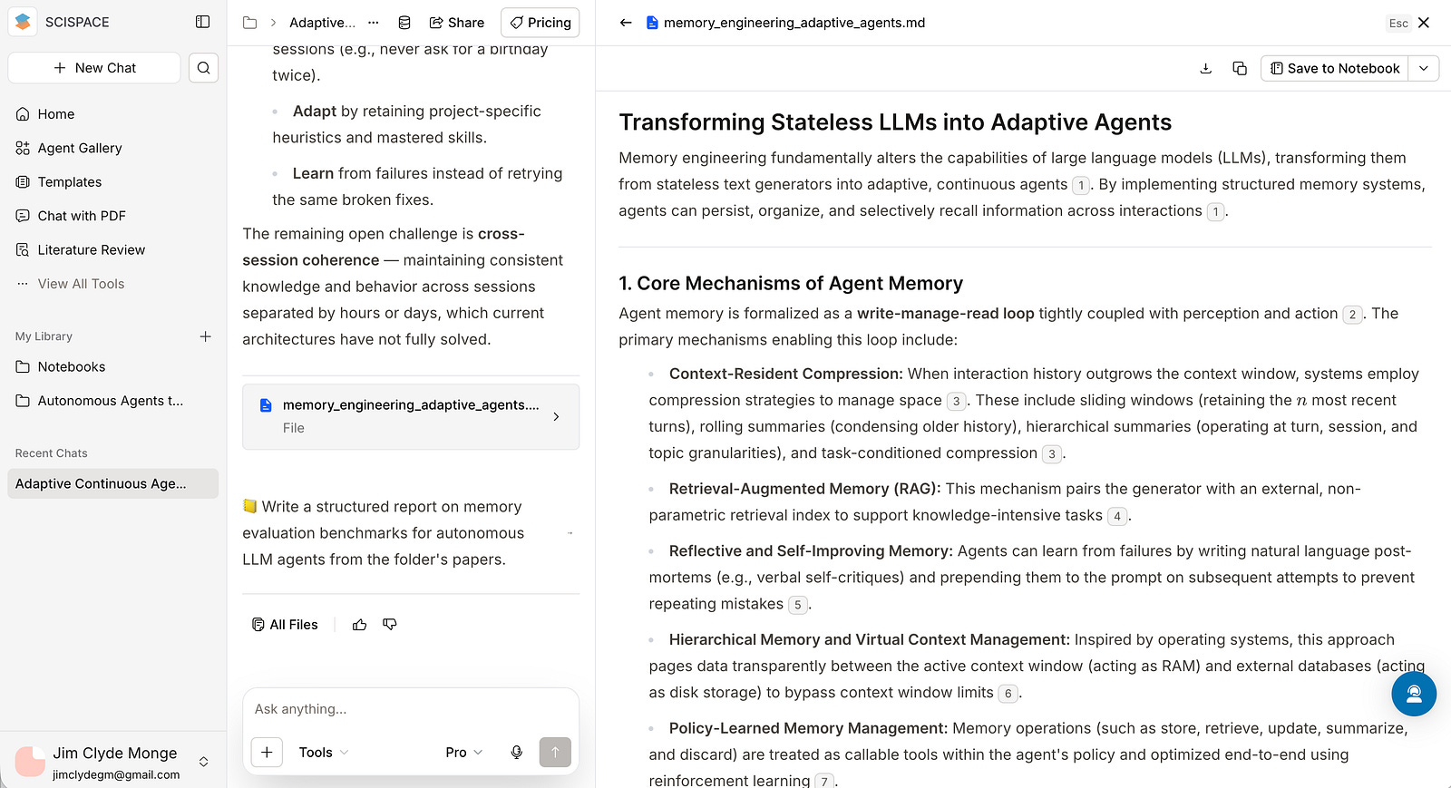Viewport: 1451px width, 788px height.
Task: Click the '1. Core Mechanisms of Agent Memory' heading
Action: (x=791, y=284)
